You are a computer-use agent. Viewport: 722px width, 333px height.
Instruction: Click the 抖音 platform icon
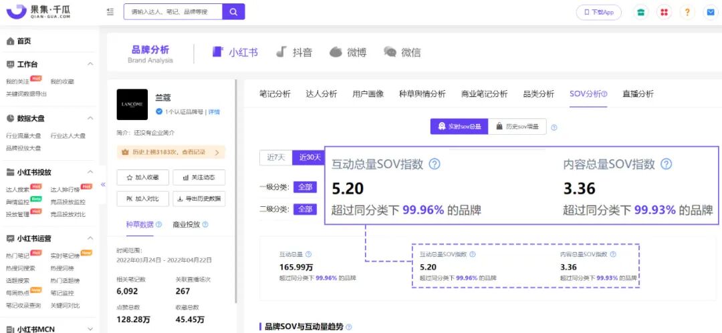281,52
